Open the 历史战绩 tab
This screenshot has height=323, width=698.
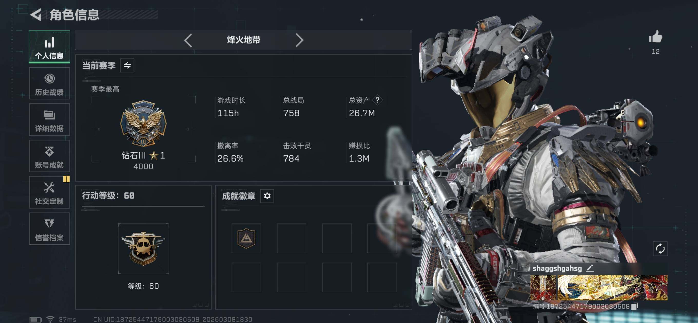coord(49,83)
